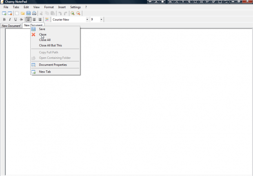Choose Close All in the context menu

click(55, 40)
